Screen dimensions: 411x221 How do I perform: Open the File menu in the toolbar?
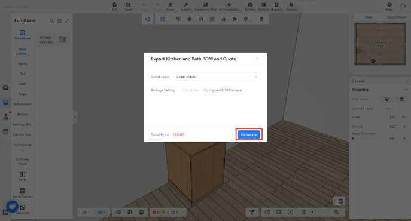[114, 7]
